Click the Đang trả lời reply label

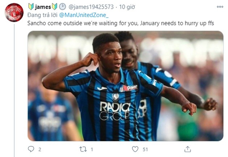[x=42, y=15]
